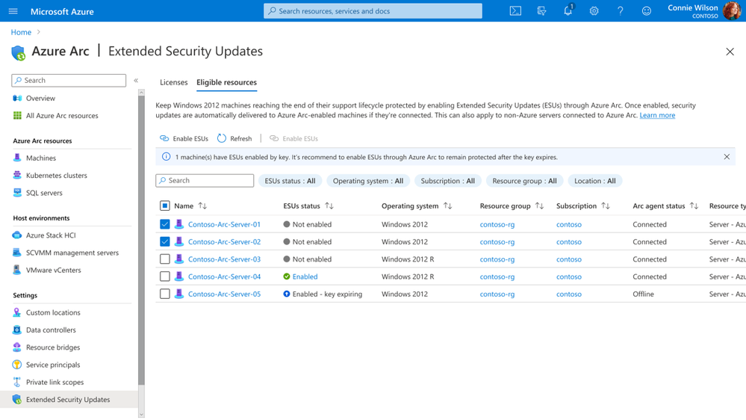
Task: Open SQL servers in the sidebar
Action: [x=44, y=193]
